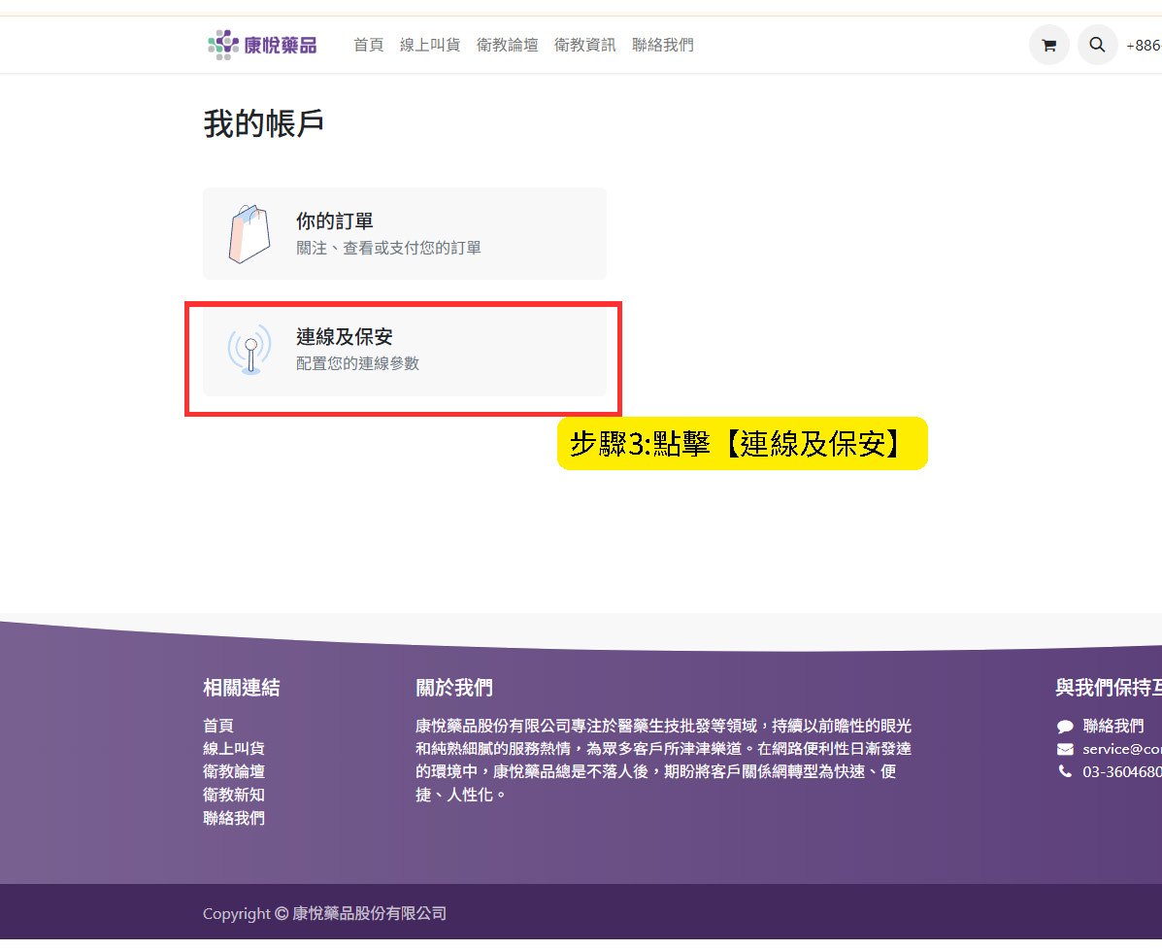
Task: Open 衛教論壇 in the top navigation
Action: click(x=507, y=46)
